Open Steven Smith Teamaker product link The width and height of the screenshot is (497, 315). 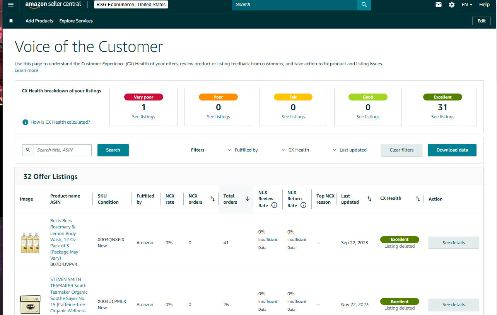tap(69, 295)
